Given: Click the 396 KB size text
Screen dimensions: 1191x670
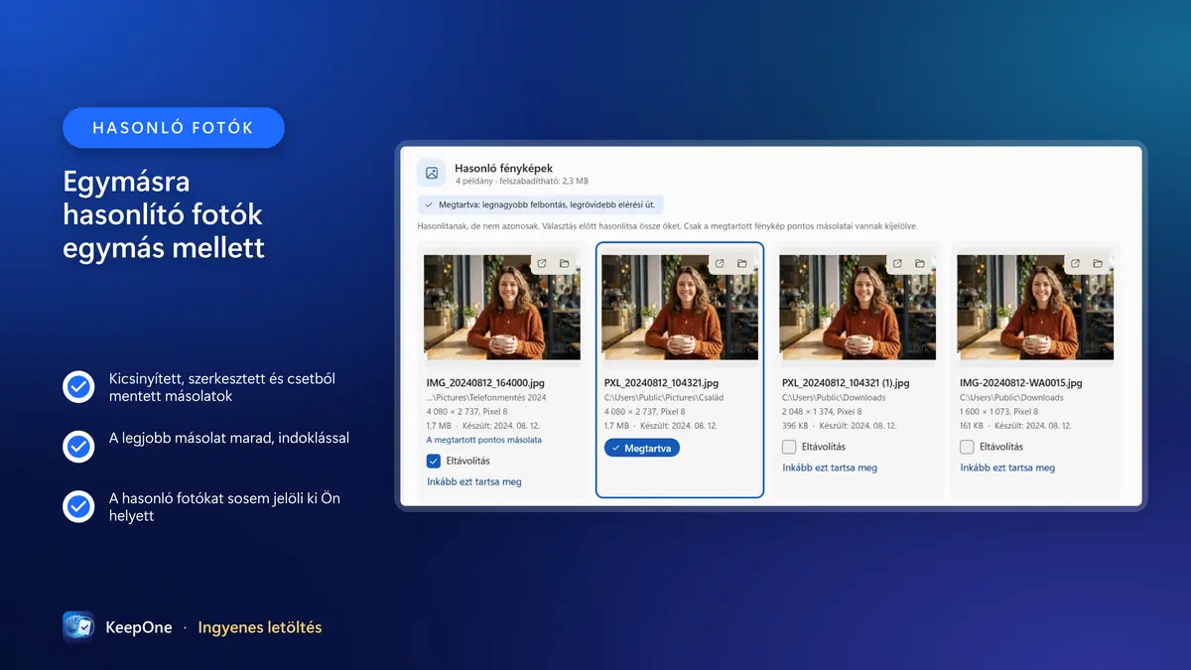Looking at the screenshot, I should pyautogui.click(x=796, y=425).
